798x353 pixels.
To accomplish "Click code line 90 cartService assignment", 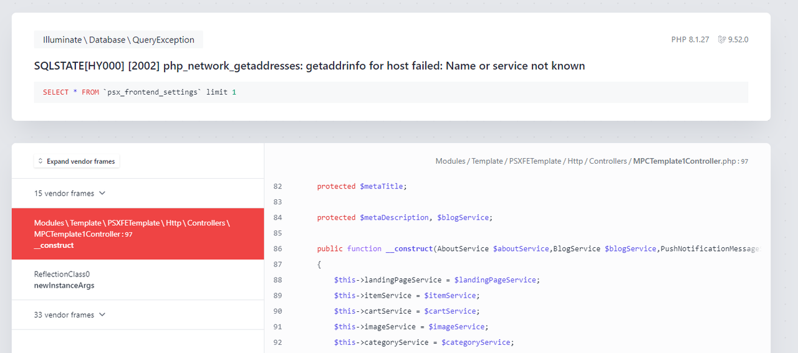I will coord(406,311).
